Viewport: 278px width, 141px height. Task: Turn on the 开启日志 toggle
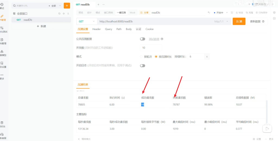tap(143, 65)
